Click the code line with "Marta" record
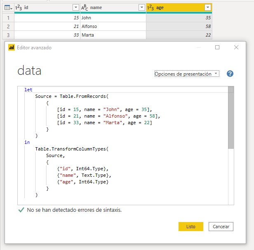Image resolution: width=254 pixels, height=250 pixels. pos(104,123)
